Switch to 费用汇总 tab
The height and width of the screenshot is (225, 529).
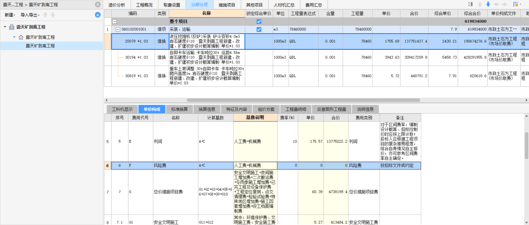point(314,5)
